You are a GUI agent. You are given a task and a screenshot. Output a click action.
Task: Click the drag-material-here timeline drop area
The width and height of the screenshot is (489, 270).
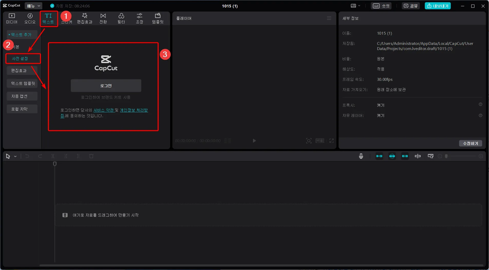point(269,215)
